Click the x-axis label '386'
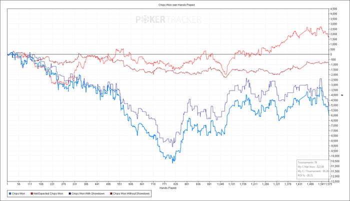350x201 pixels. 85,184
